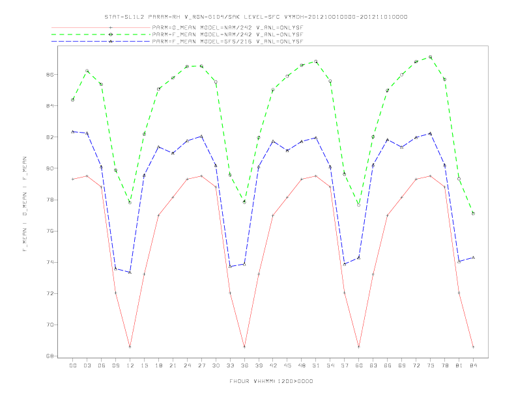
Task: Click x-axis forecast hour label 51
Action: point(316,365)
